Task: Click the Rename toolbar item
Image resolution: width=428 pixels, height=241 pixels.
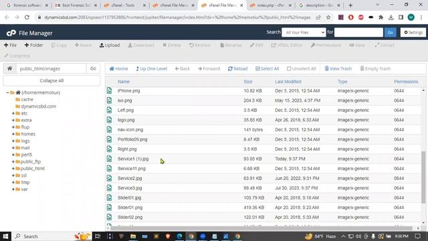Action: tap(231, 45)
